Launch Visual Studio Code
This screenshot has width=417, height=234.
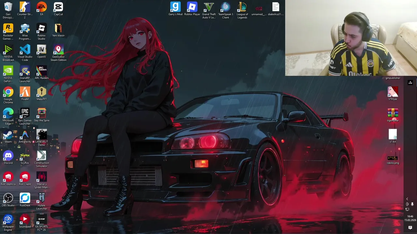tap(25, 53)
